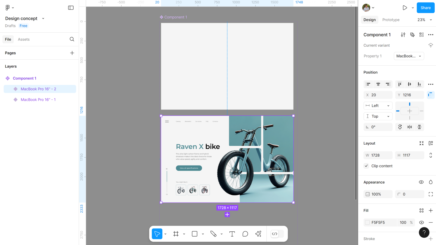Switch to the Prototype tab
The height and width of the screenshot is (245, 436).
pos(391,20)
